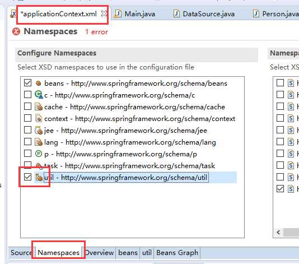
Task: Select the schema/task namespace row text
Action: pos(129,166)
